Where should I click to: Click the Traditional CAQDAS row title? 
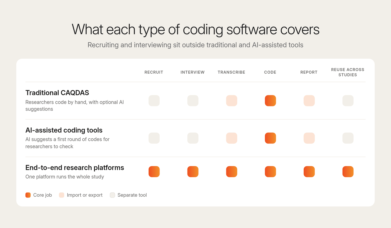(57, 93)
